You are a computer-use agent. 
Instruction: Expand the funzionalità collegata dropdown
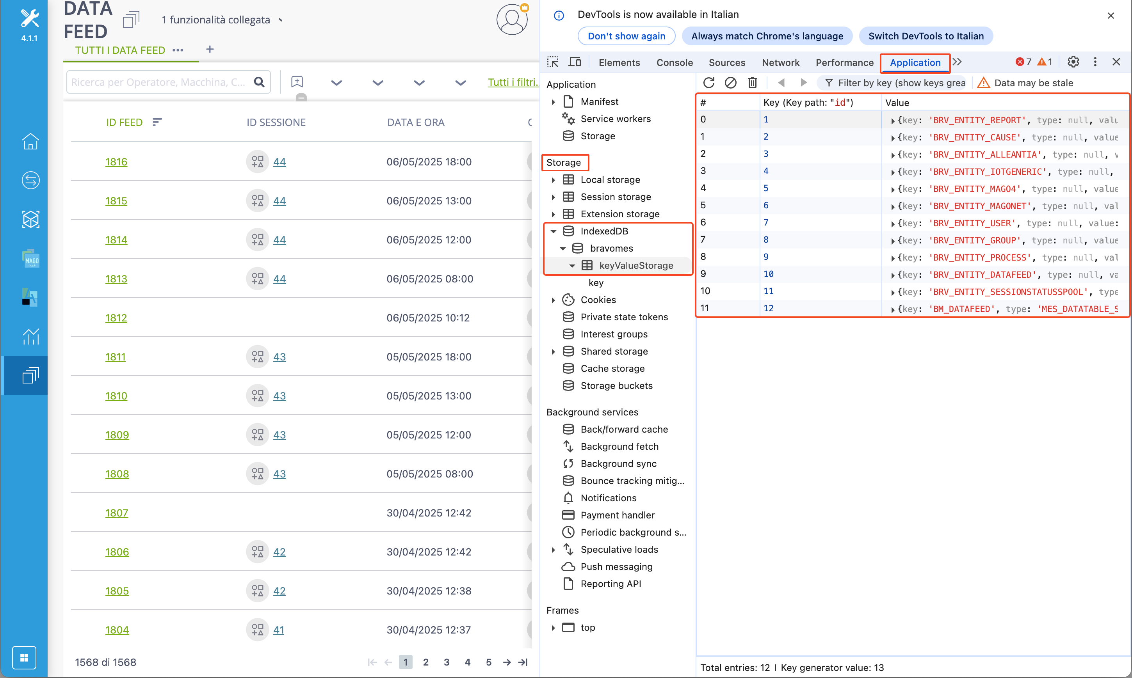[x=281, y=20]
